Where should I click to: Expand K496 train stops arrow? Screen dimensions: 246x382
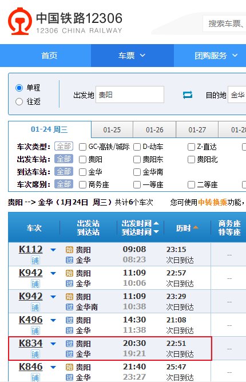coord(53,320)
